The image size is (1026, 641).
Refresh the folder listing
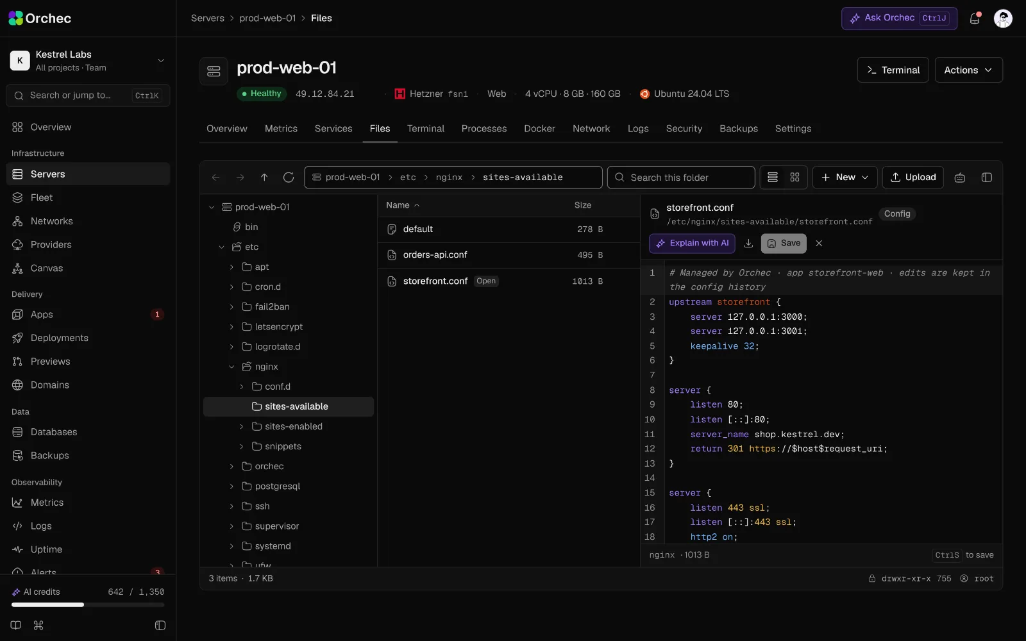289,178
